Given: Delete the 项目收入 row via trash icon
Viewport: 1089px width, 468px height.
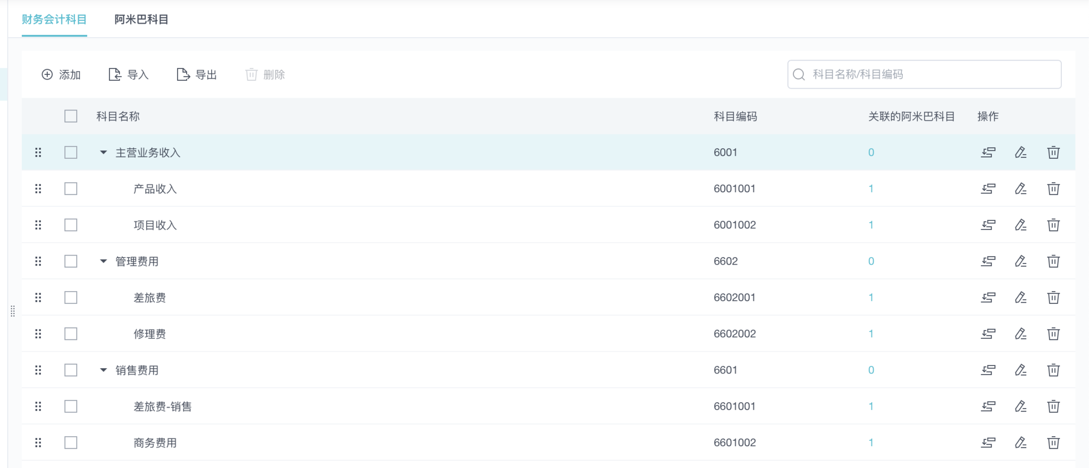Looking at the screenshot, I should coord(1053,225).
